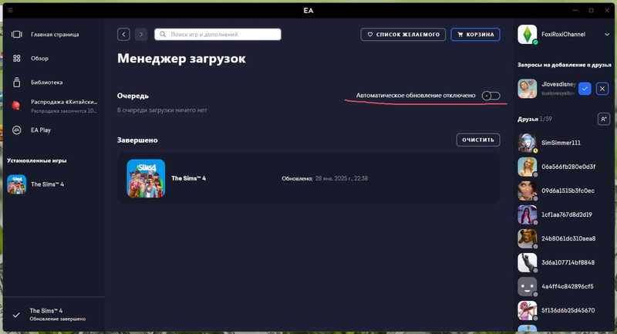The image size is (617, 334).
Task: Open friend 5f136d6b25d45670
Action: pyautogui.click(x=568, y=310)
